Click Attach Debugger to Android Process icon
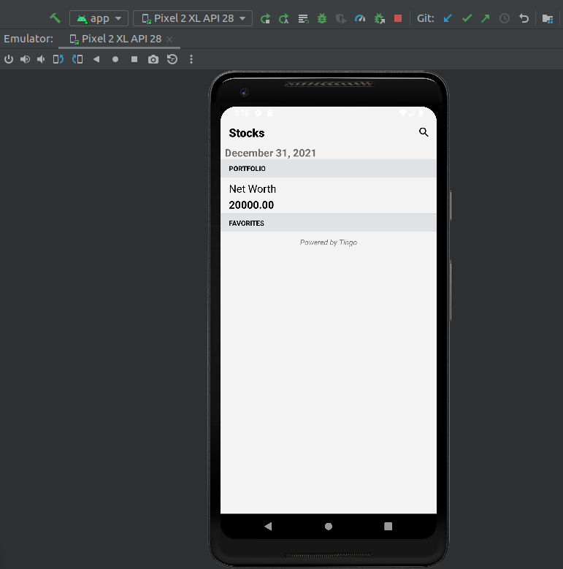 [380, 18]
